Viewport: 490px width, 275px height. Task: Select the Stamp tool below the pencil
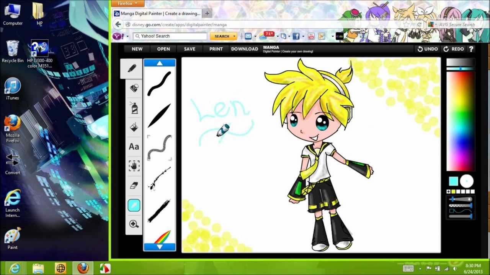pyautogui.click(x=134, y=88)
